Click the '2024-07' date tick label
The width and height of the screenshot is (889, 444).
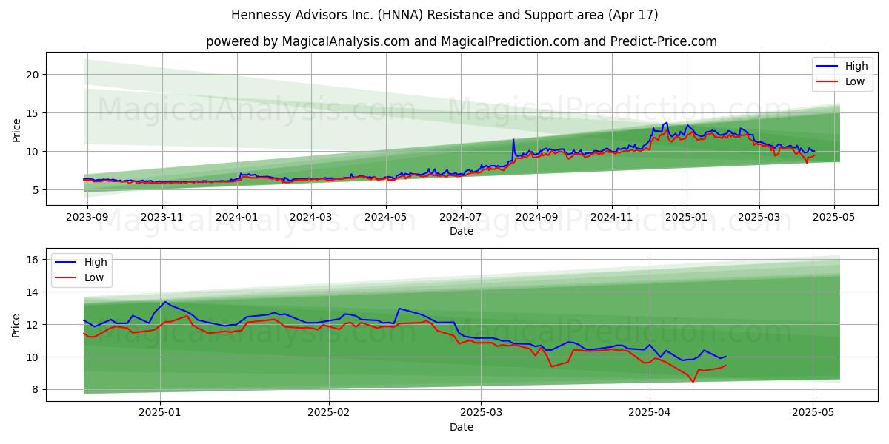tap(461, 218)
